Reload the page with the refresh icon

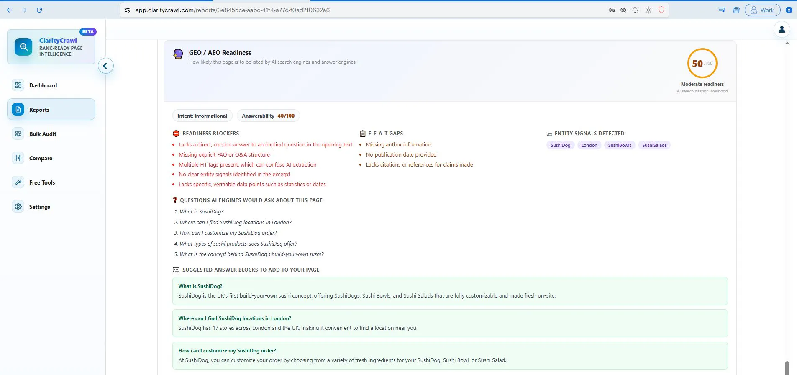coord(39,10)
